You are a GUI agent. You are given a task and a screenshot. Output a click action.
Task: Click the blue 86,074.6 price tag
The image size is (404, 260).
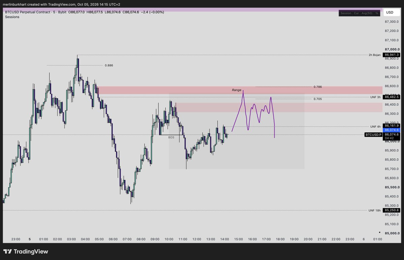(x=392, y=130)
